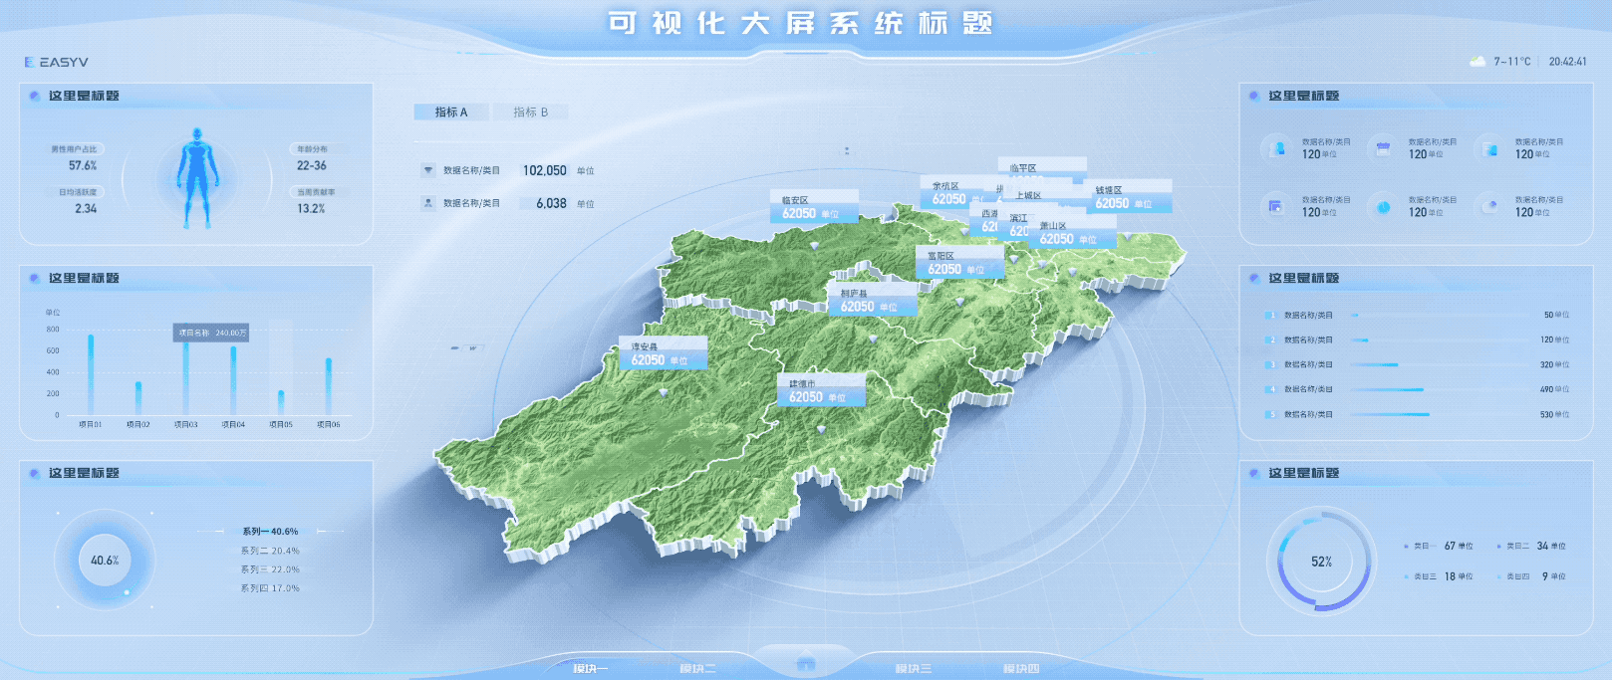Click the 52% donut chart ring
The image size is (1612, 680).
[x=1321, y=561]
